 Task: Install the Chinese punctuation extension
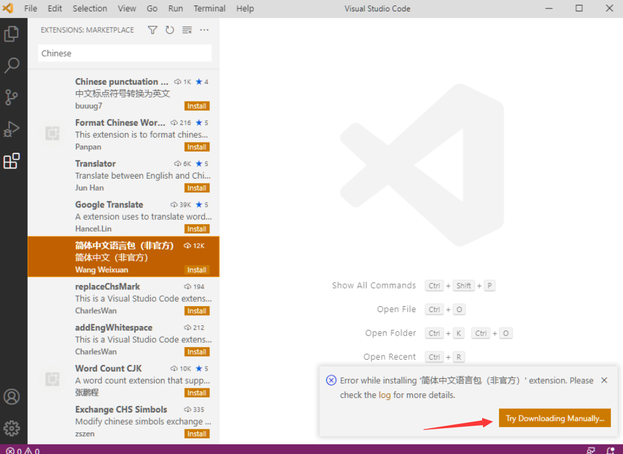[197, 106]
